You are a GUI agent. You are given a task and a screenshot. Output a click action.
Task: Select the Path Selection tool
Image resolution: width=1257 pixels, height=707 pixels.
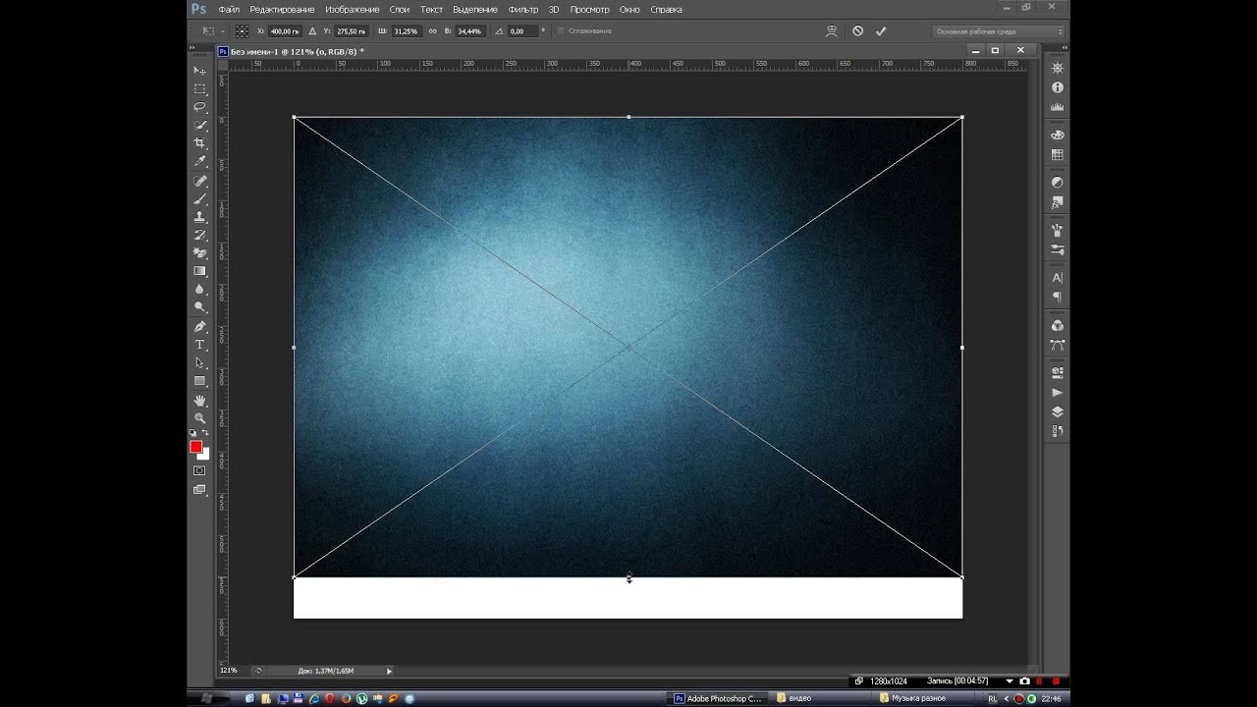click(200, 362)
